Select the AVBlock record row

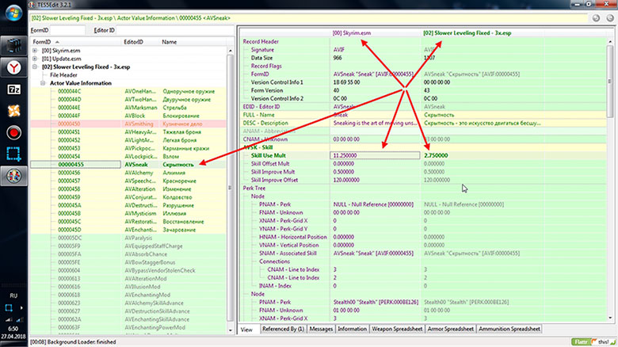point(128,116)
